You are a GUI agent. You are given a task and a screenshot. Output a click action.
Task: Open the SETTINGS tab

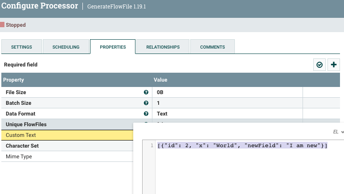click(21, 47)
